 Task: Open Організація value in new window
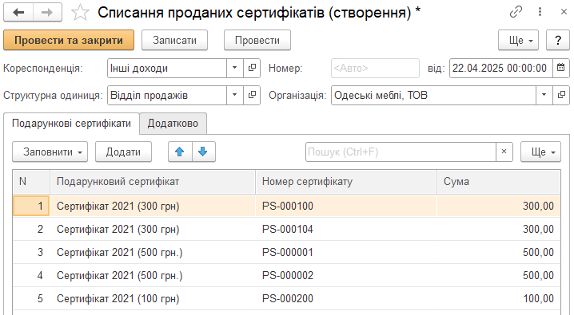coord(561,95)
